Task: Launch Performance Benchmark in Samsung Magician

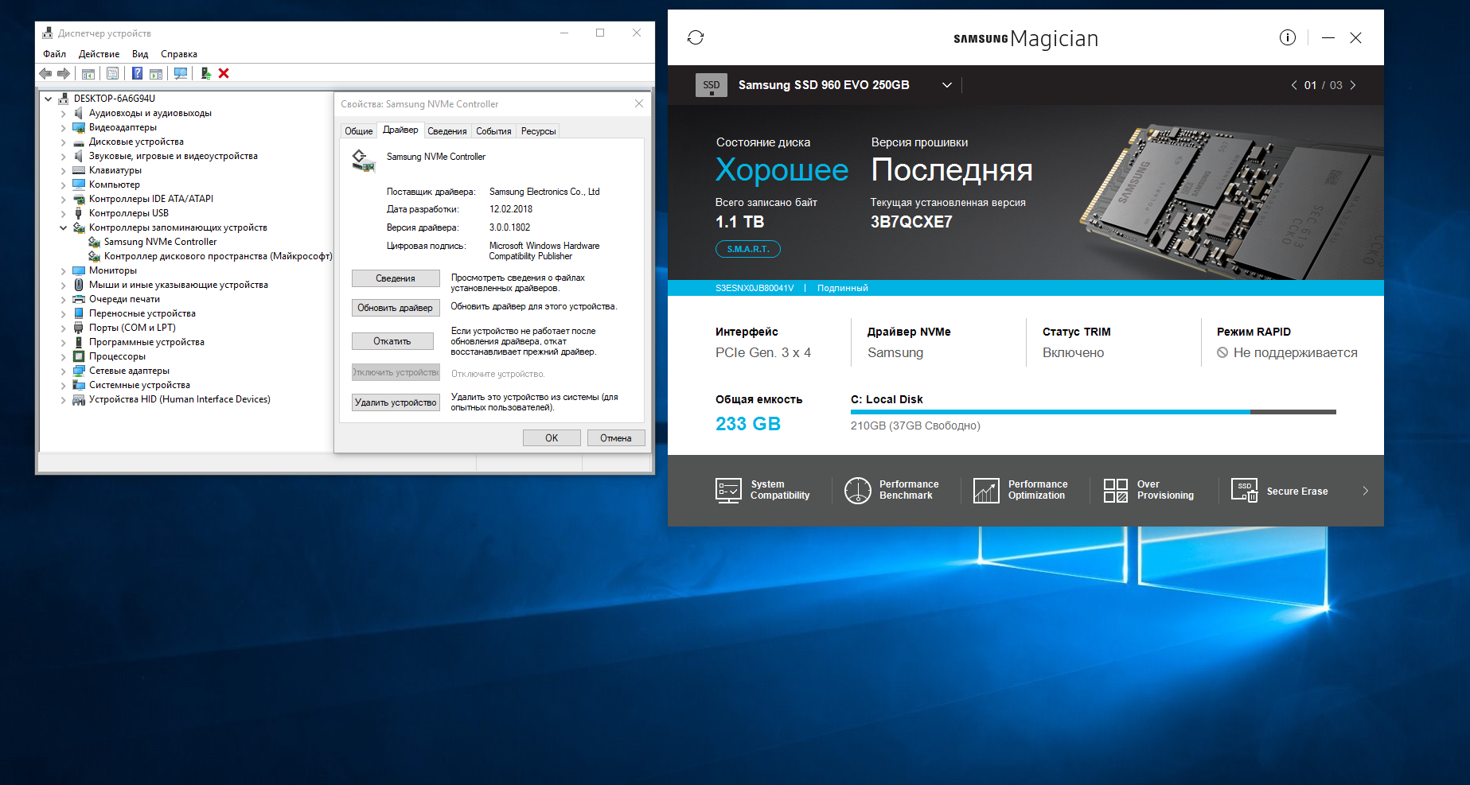Action: pyautogui.click(x=891, y=490)
